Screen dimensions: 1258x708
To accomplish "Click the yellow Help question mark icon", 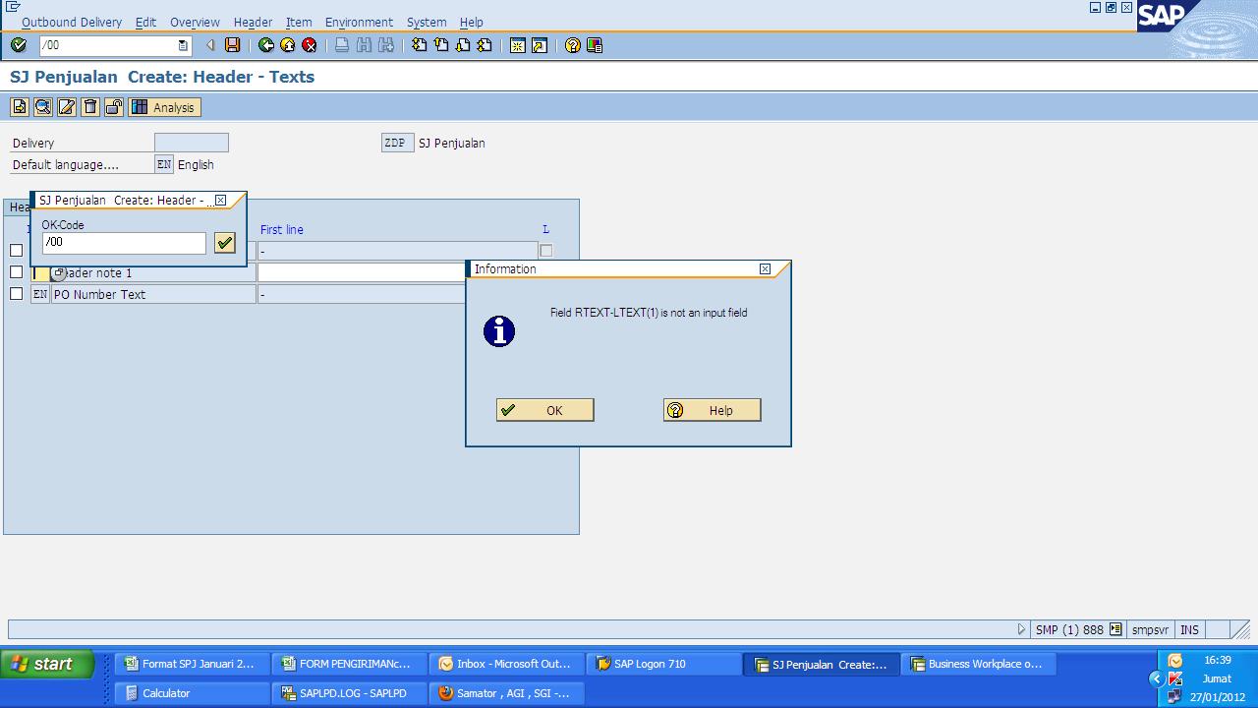I will pyautogui.click(x=573, y=45).
